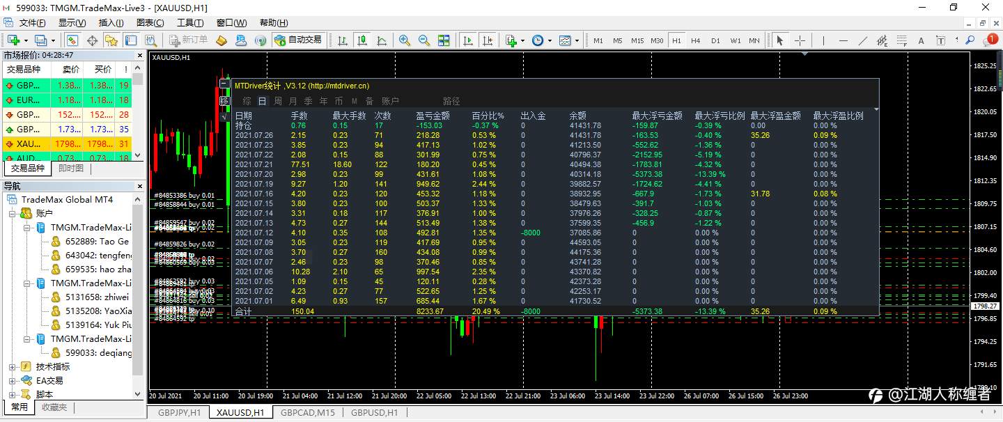Tile chart windows icon
The height and width of the screenshot is (422, 1003).
pos(444,40)
